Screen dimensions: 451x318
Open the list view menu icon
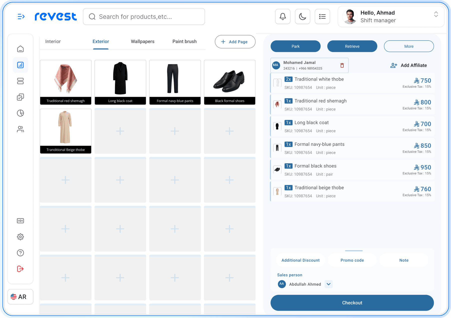coord(322,16)
